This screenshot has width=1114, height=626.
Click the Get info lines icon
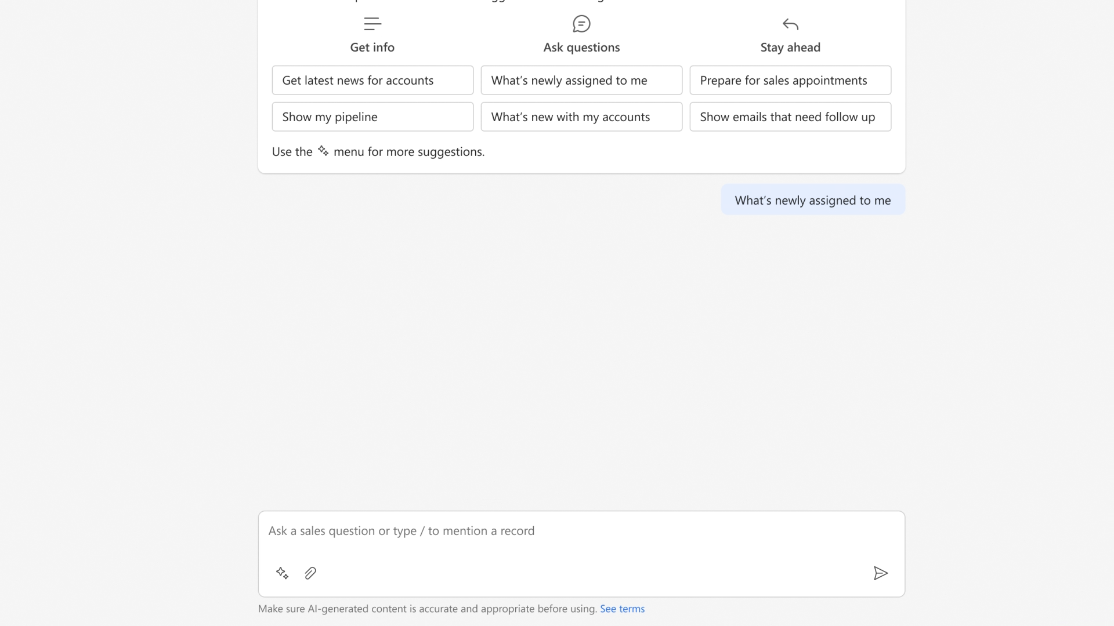click(372, 24)
